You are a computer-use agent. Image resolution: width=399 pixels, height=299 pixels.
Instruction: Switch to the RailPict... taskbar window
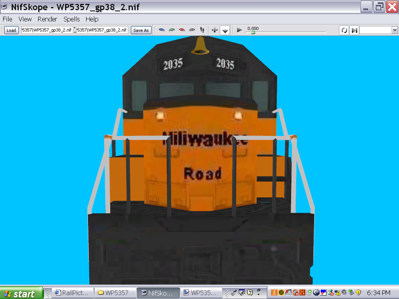pyautogui.click(x=72, y=293)
